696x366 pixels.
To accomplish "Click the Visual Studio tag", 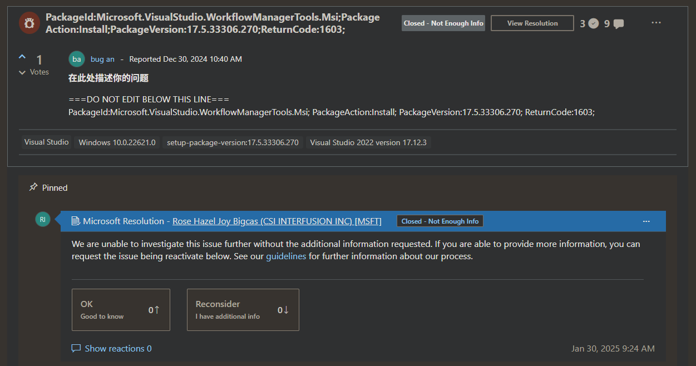I will [47, 142].
